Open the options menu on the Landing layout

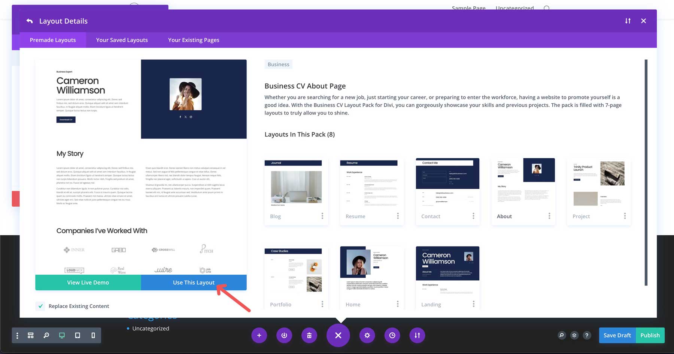point(474,304)
